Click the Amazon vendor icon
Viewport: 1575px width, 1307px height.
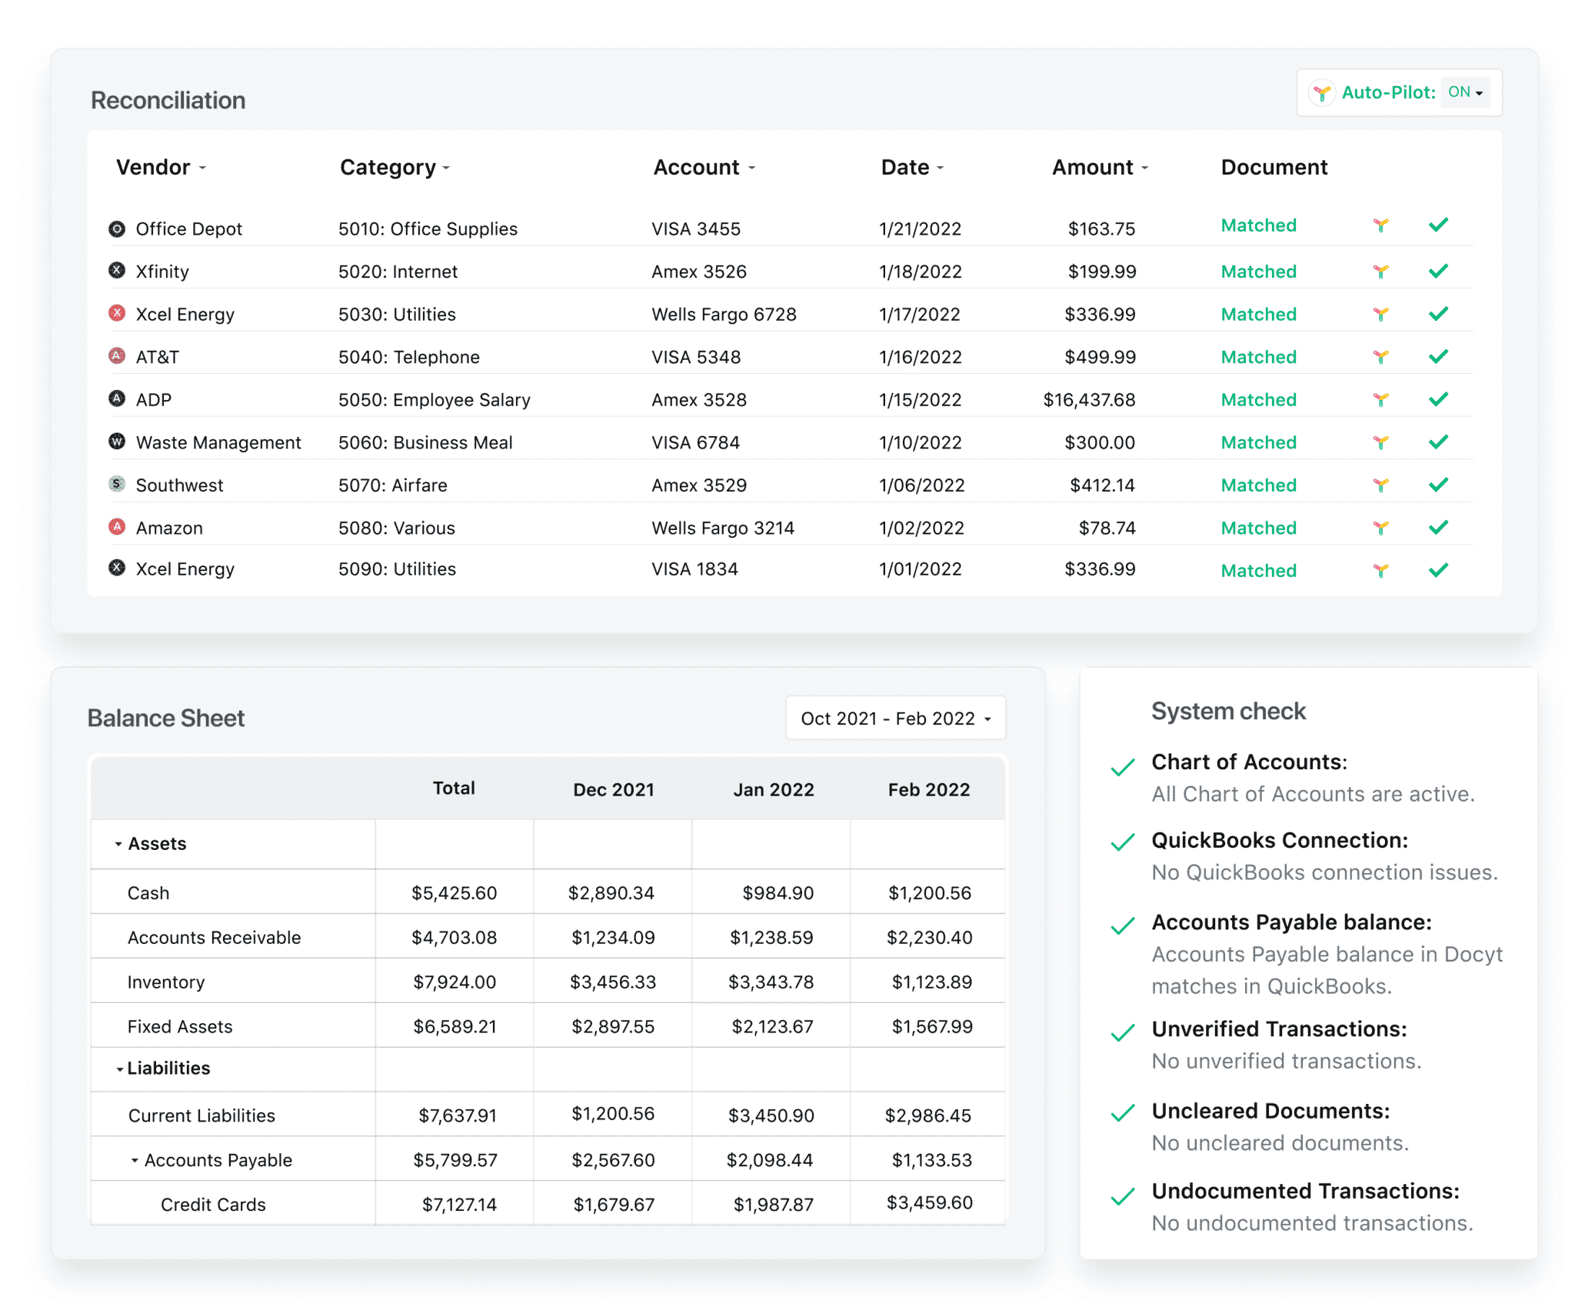tap(117, 526)
